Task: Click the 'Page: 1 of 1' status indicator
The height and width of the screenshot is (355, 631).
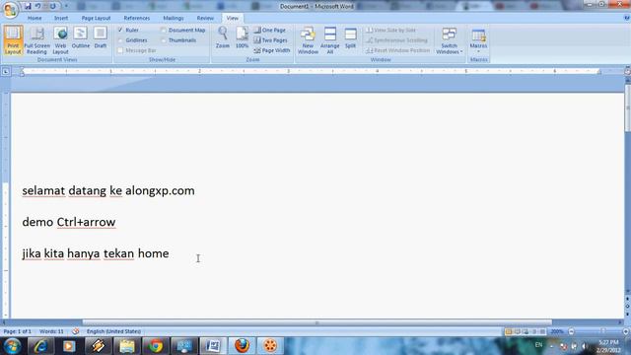Action: click(18, 331)
